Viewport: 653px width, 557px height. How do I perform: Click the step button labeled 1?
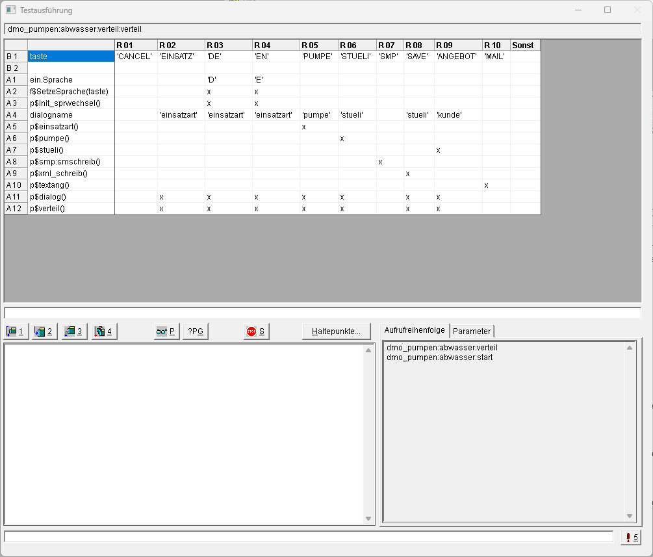[15, 331]
